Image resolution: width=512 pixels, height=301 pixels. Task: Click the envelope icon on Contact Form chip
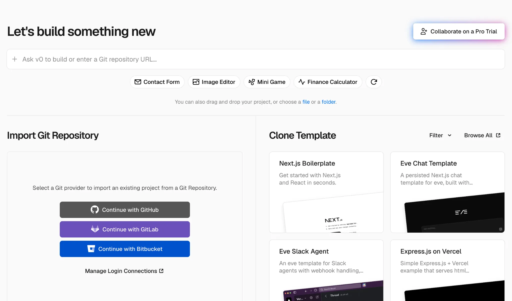coord(138,82)
